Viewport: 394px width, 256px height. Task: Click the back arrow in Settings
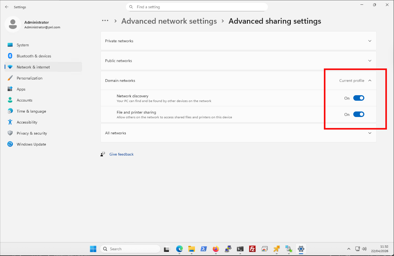pyautogui.click(x=7, y=7)
